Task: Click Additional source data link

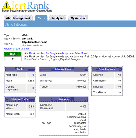Action: pyautogui.click(x=17, y=48)
